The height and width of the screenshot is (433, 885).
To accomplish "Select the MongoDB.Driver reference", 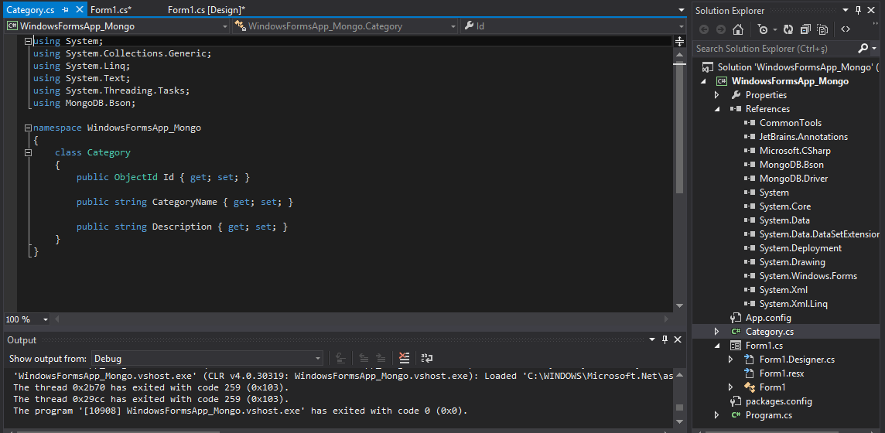I will click(x=793, y=179).
